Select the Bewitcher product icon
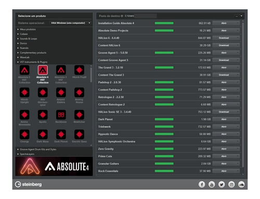The width and height of the screenshot is (260, 199). click(x=79, y=115)
